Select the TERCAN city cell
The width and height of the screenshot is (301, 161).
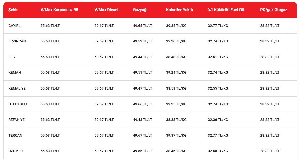coord(15,135)
